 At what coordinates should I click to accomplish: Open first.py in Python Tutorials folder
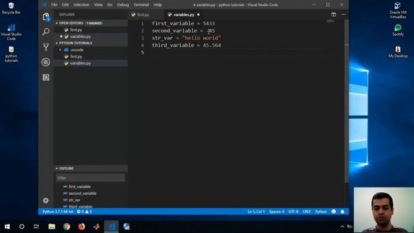point(91,56)
